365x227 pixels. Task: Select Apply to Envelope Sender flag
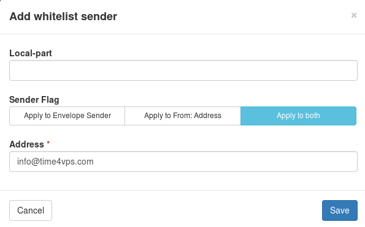pyautogui.click(x=67, y=116)
